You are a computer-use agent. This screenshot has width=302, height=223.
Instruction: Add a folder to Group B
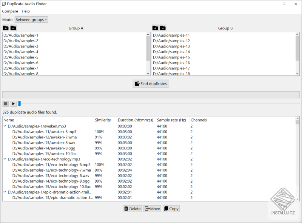(155, 28)
